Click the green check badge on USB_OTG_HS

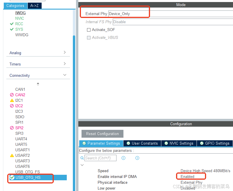12,178
